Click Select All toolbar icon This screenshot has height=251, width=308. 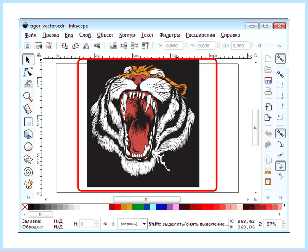tap(28, 46)
